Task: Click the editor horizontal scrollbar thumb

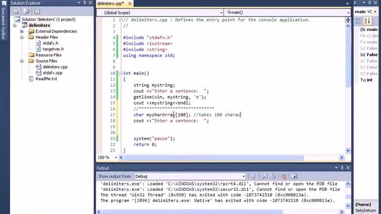Action: click(214, 158)
